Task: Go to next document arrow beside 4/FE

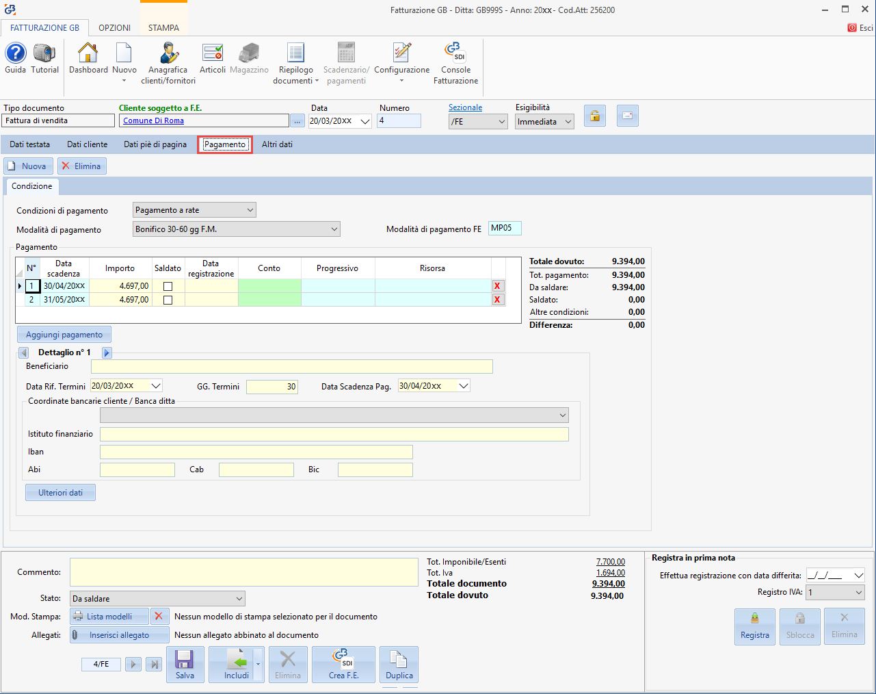Action: [x=133, y=664]
